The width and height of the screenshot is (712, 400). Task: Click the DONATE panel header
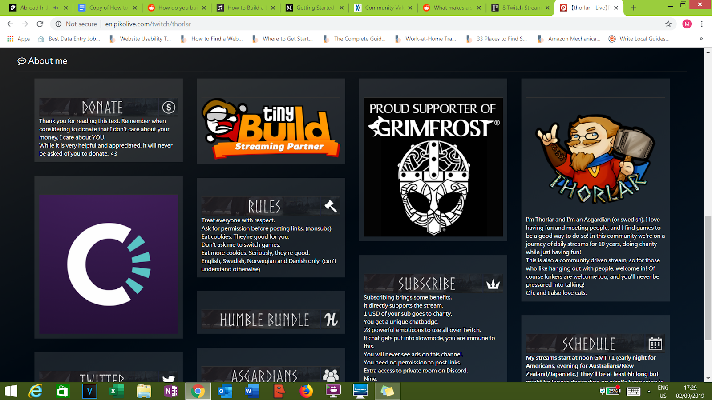(x=109, y=107)
